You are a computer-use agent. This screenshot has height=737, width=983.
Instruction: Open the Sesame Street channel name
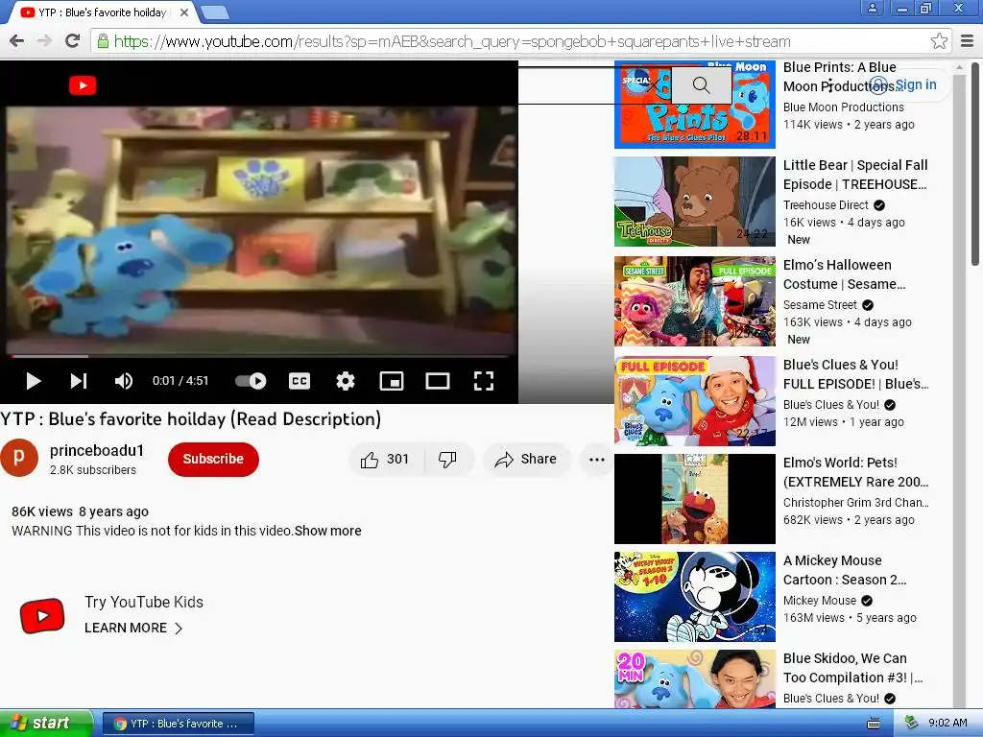coord(820,304)
